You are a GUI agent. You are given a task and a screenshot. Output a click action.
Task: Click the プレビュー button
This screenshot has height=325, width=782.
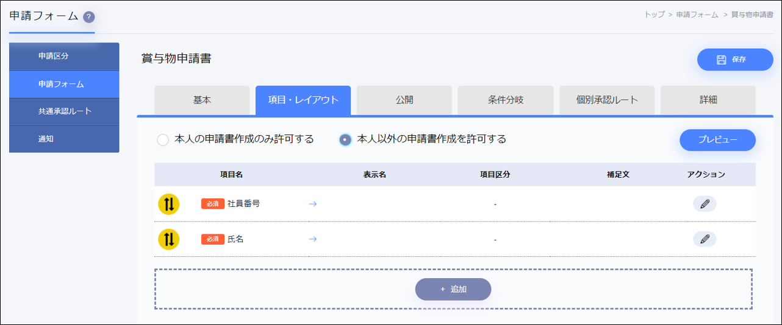pos(718,140)
